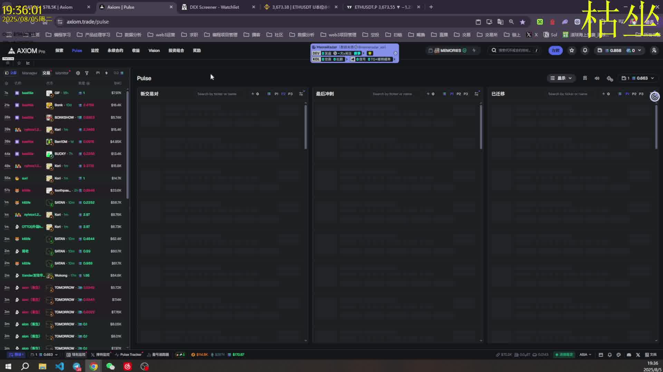This screenshot has width=663, height=372.
Task: Click the Axiom Pro logo
Action: click(27, 51)
